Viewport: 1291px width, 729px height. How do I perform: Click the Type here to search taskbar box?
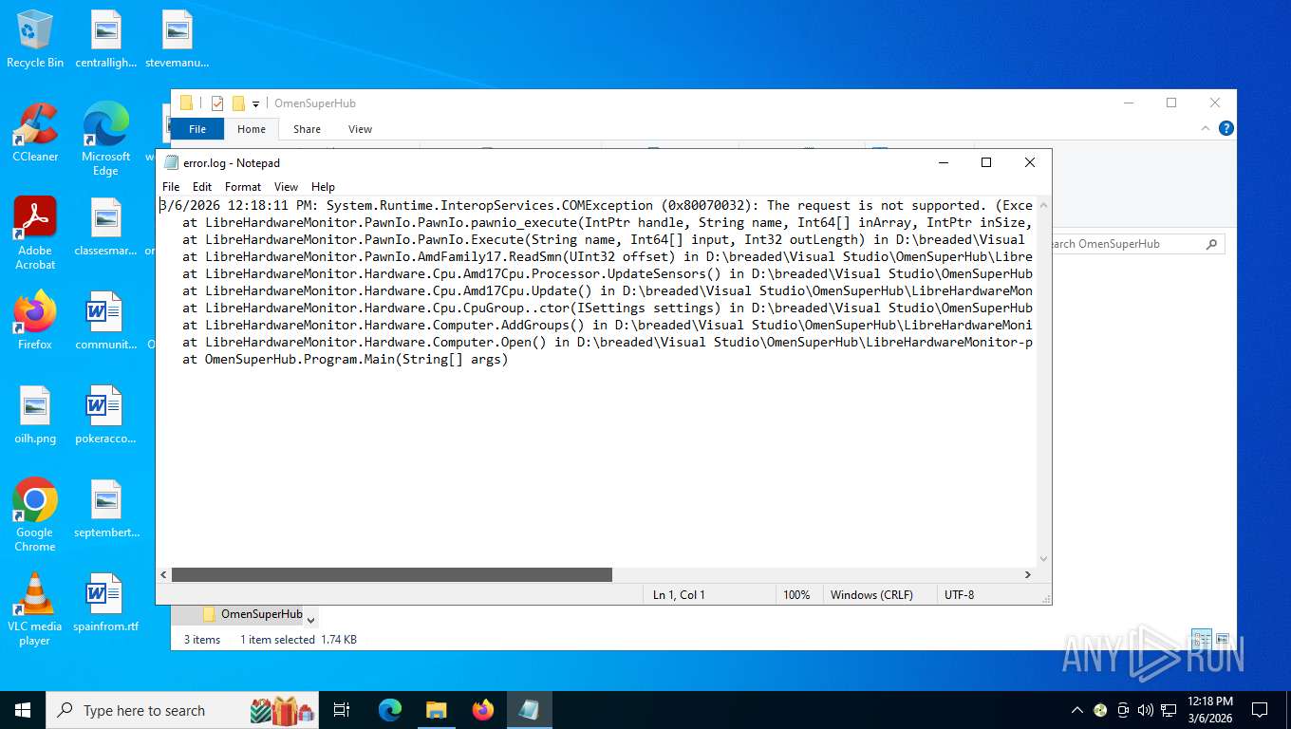click(181, 710)
